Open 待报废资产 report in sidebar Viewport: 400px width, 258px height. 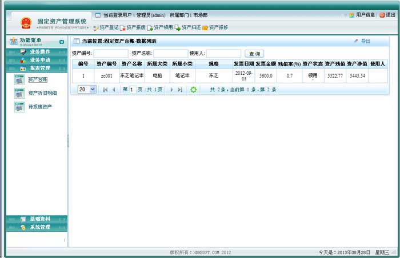tap(39, 107)
